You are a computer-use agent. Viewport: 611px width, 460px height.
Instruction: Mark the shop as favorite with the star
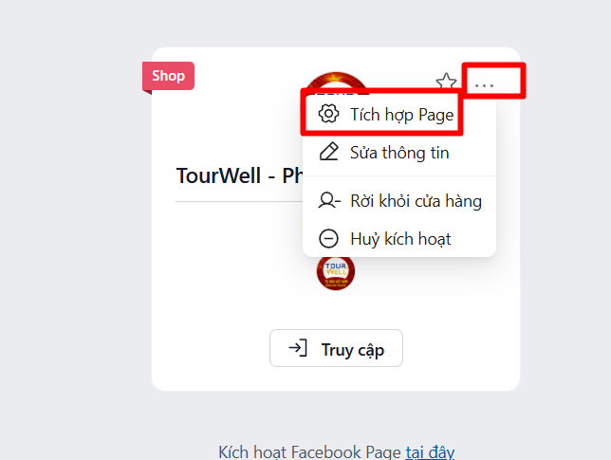point(445,83)
